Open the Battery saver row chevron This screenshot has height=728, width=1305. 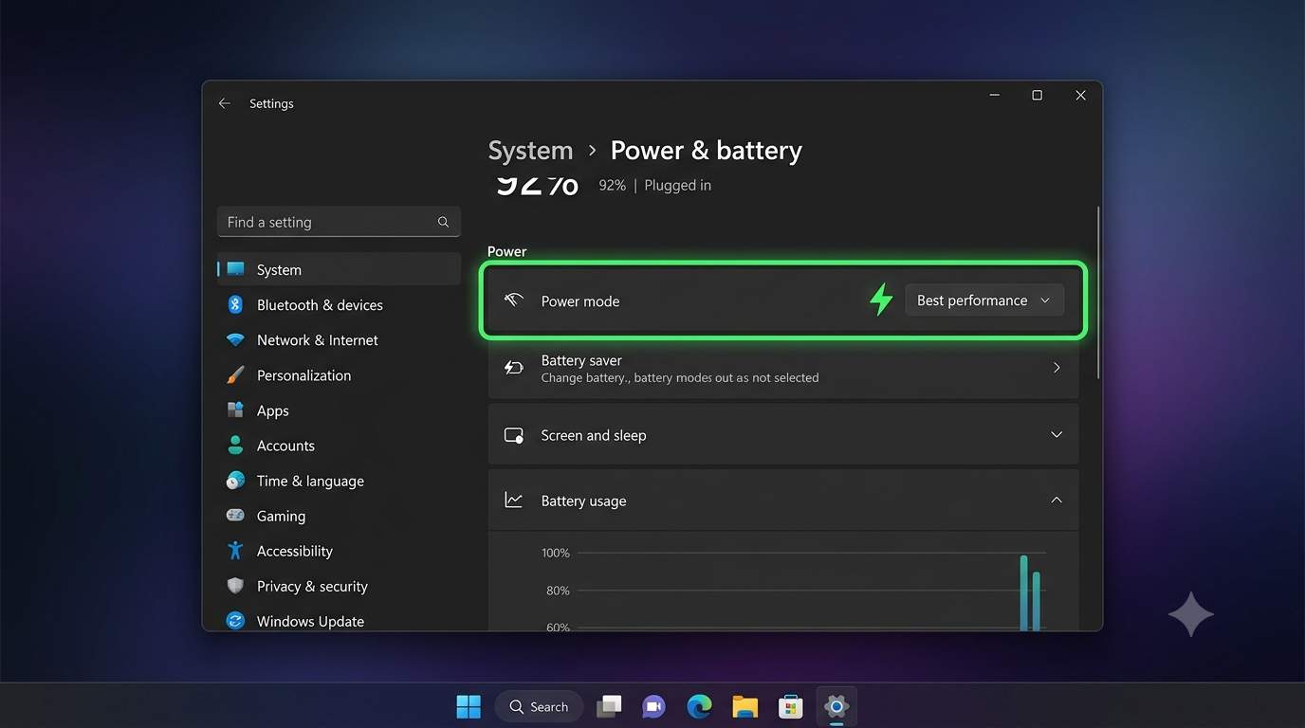pos(1057,368)
